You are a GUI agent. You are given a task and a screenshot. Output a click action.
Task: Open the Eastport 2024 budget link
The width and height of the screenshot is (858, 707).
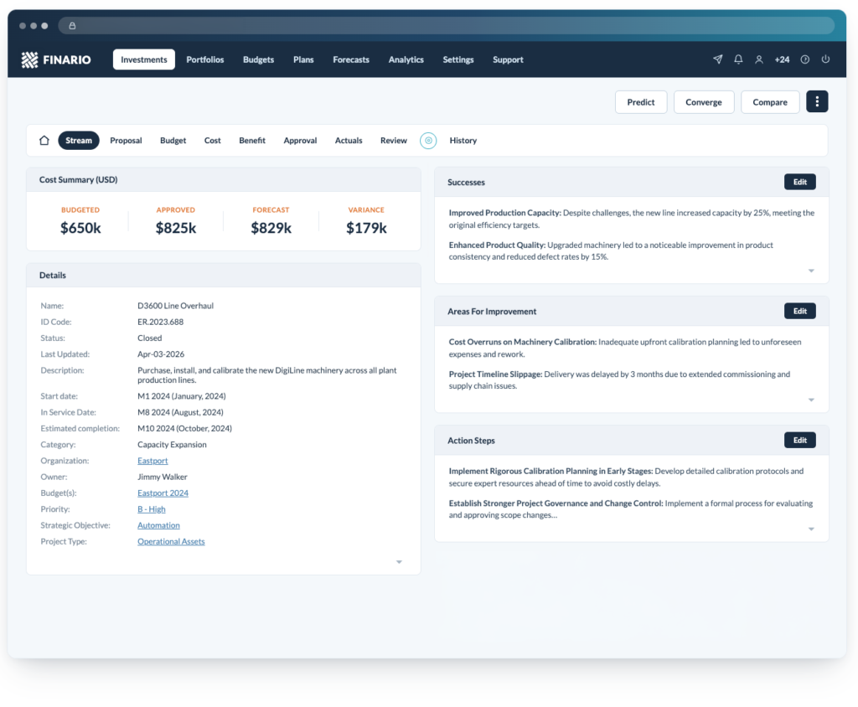(163, 493)
